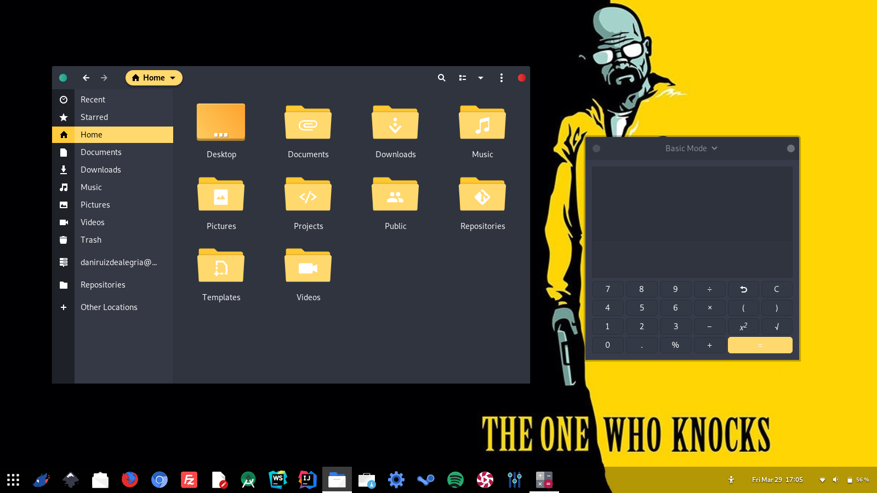Select the Music folder icon in grid
The image size is (877, 493).
[x=482, y=122]
